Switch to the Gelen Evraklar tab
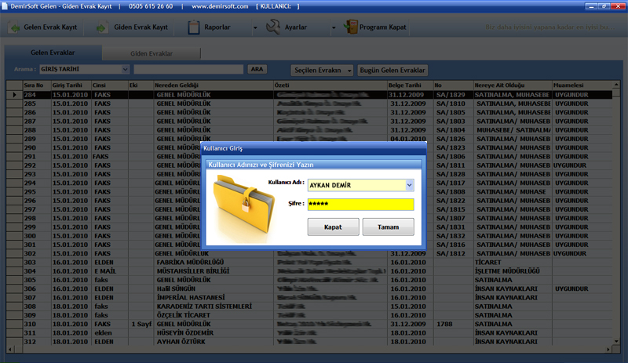 tap(53, 53)
